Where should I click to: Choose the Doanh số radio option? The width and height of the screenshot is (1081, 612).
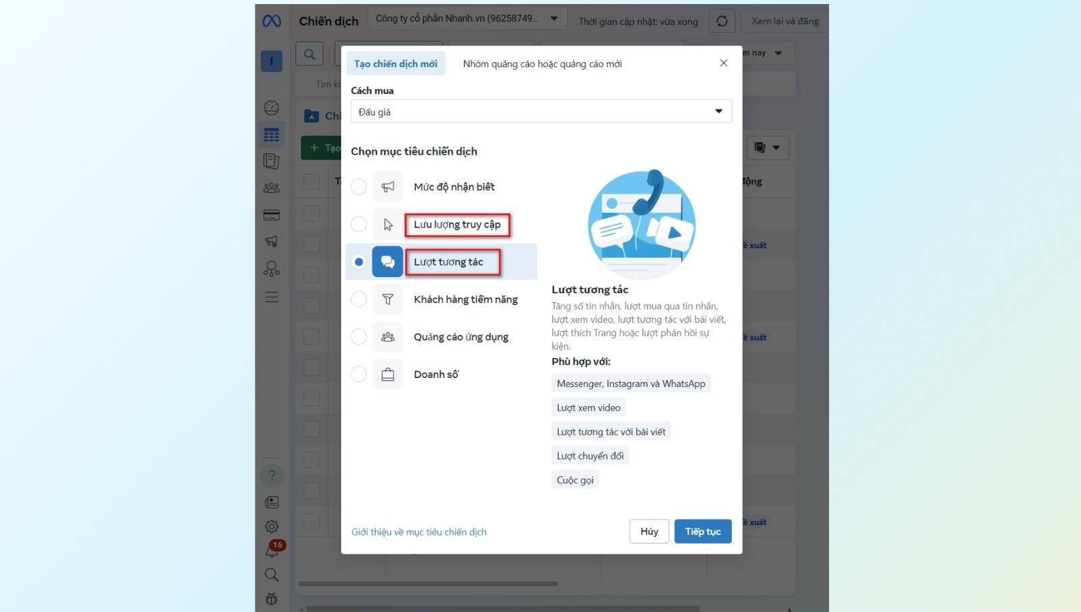(359, 374)
